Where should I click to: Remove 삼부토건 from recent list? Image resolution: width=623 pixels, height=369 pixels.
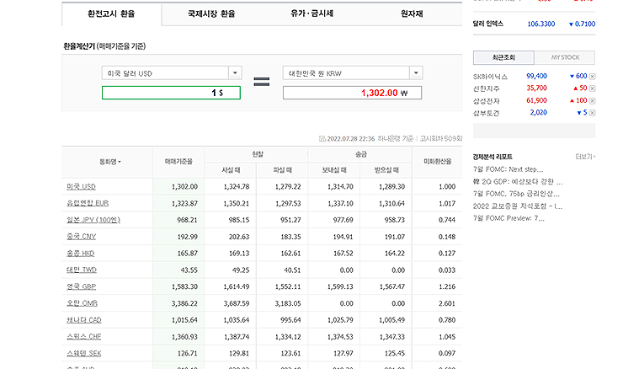592,113
